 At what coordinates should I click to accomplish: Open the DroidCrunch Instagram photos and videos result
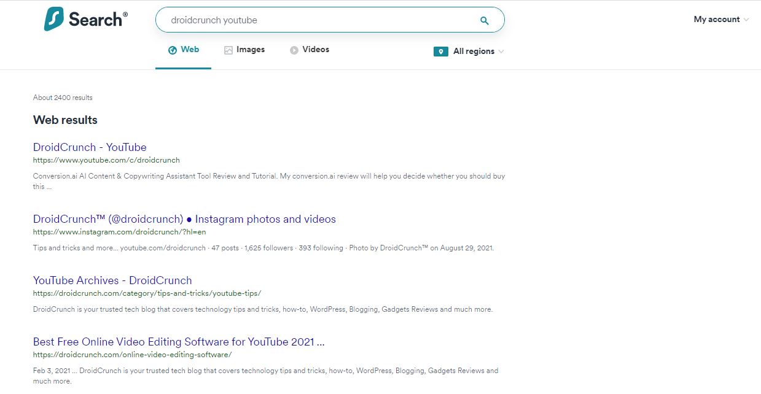(x=184, y=219)
